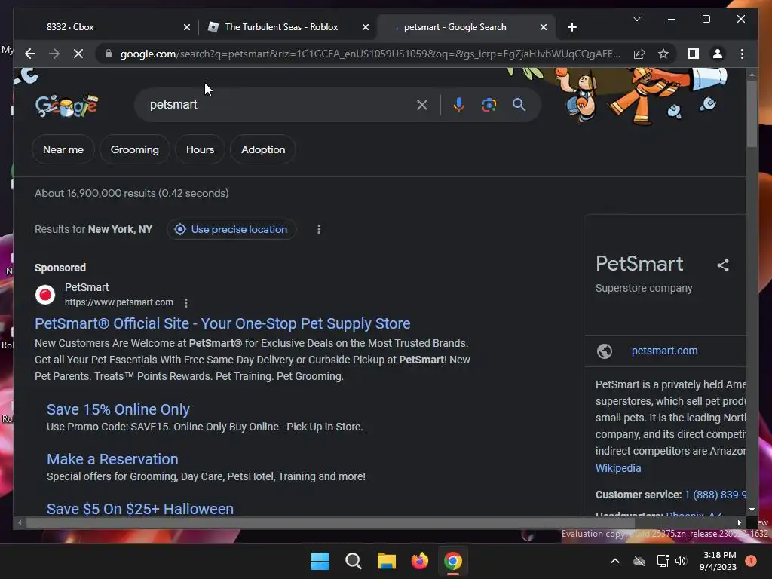Open Chrome side panel
The width and height of the screenshot is (772, 579).
coord(694,54)
